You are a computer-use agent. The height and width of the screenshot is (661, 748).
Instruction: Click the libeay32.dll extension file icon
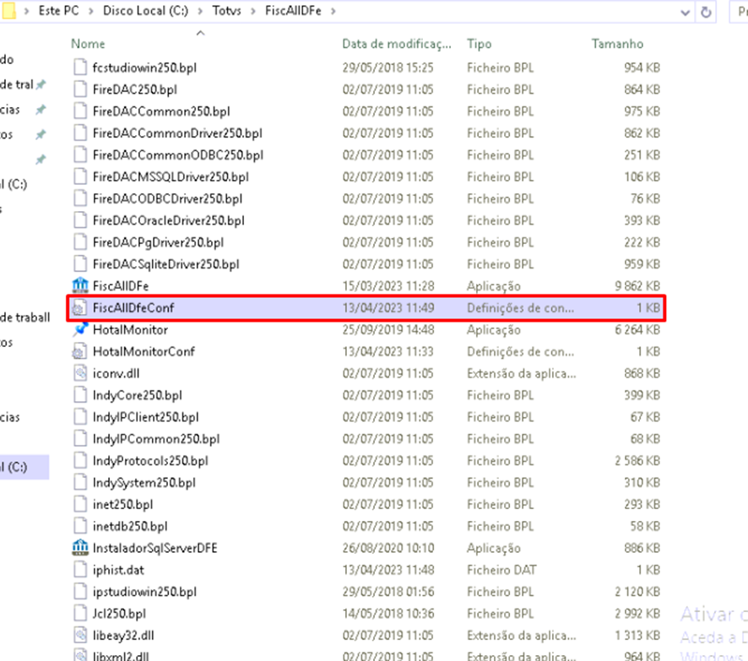point(82,635)
